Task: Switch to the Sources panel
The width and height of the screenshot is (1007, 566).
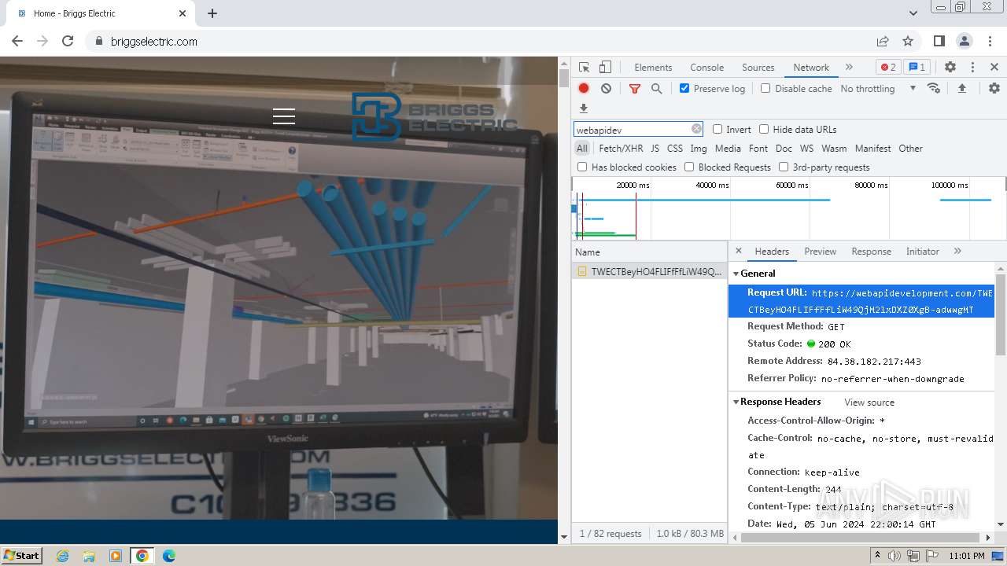Action: [x=758, y=68]
